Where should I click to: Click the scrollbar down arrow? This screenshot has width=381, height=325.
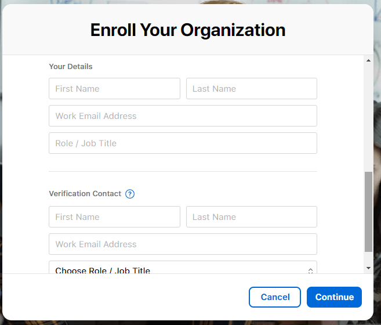pyautogui.click(x=368, y=268)
